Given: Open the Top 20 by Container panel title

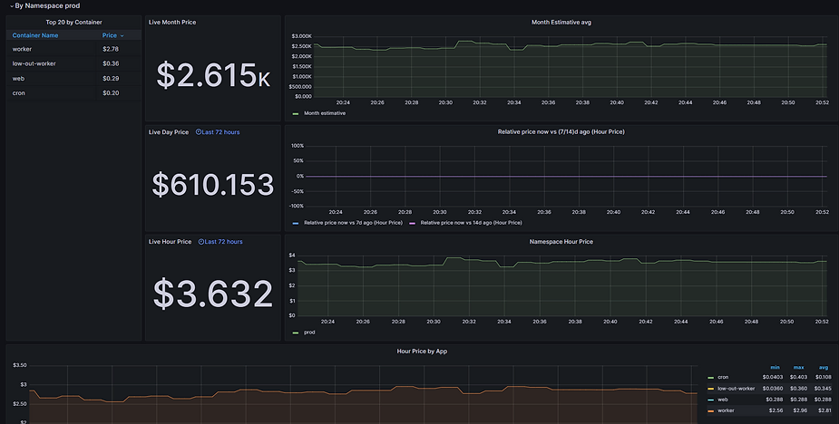Looking at the screenshot, I should pos(73,23).
